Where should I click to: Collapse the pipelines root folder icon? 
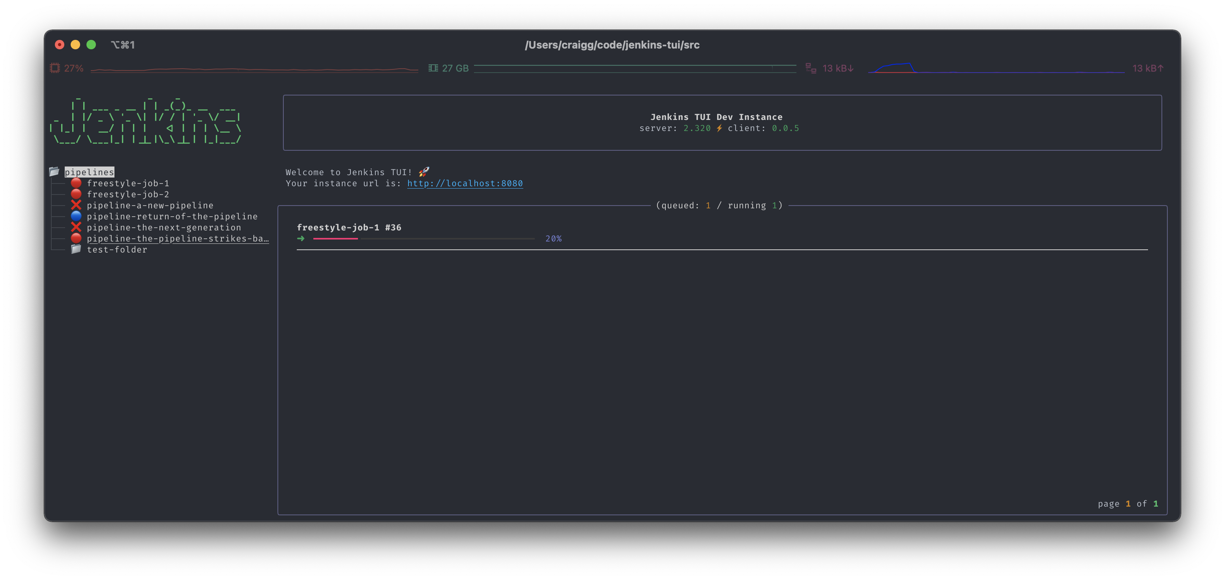(x=54, y=172)
